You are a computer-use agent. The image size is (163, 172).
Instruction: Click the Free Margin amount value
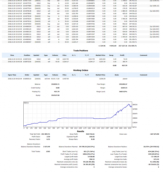pyautogui.click(x=123, y=84)
